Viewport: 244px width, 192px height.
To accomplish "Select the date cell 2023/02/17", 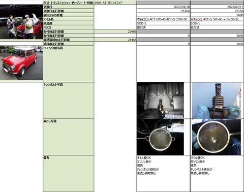I will tap(217, 7).
